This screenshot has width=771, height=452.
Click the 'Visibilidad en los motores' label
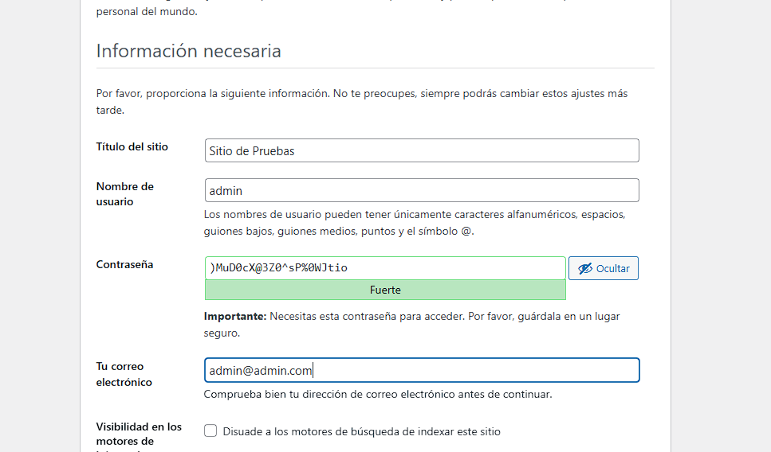tap(139, 434)
